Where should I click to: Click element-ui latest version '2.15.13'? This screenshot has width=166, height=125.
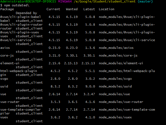[88, 63]
